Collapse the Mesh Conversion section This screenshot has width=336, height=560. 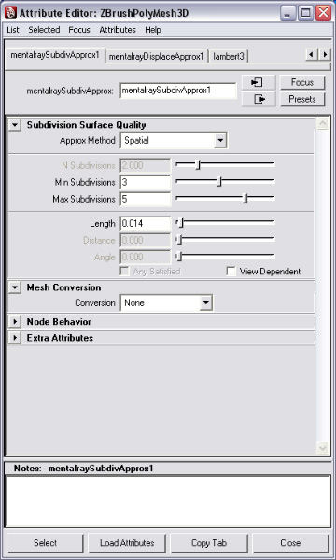coord(15,287)
